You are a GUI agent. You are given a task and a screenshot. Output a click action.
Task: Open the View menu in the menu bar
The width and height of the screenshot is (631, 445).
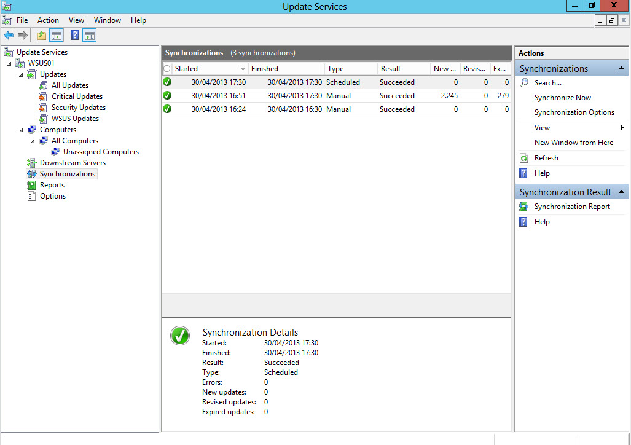click(76, 20)
